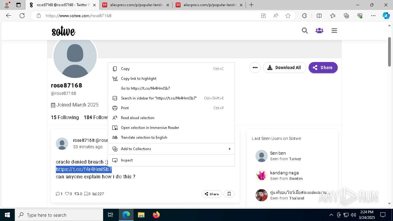This screenshot has width=393, height=221.
Task: Click the bookmark button beside post Share
Action: pos(229,194)
